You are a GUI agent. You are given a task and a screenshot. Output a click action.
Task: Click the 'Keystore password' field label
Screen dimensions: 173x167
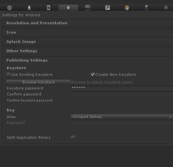tap(25, 88)
